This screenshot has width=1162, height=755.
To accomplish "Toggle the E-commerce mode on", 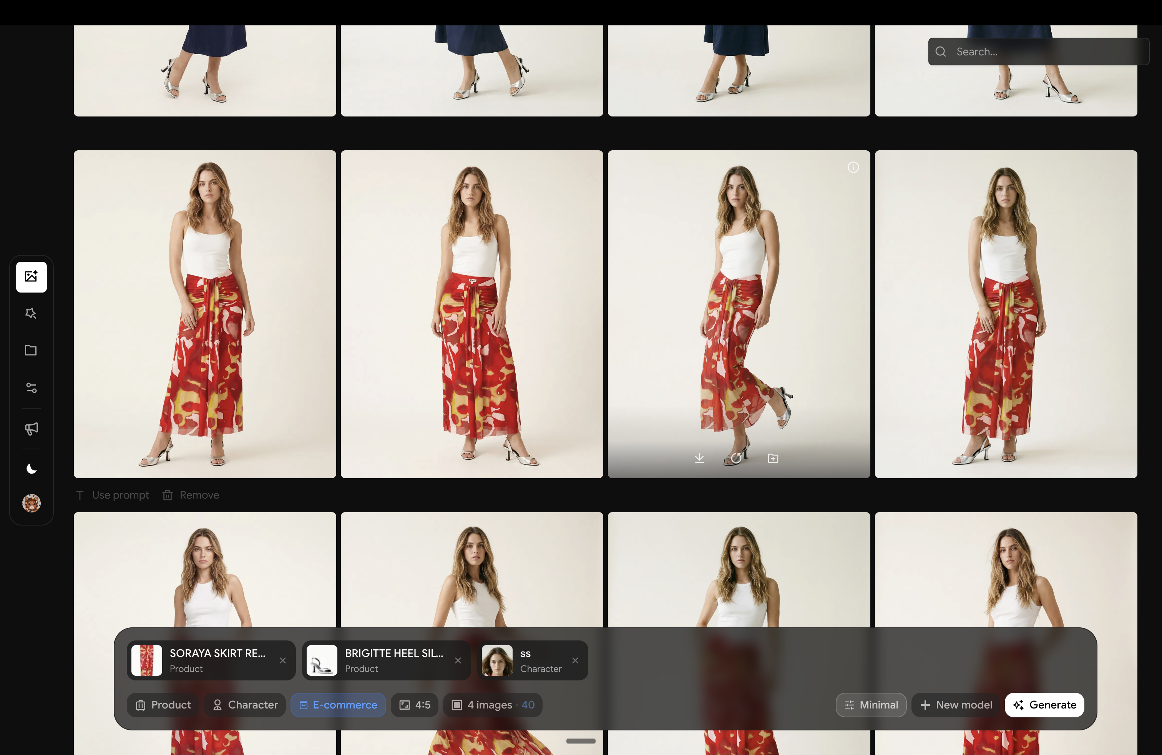I will coord(339,705).
